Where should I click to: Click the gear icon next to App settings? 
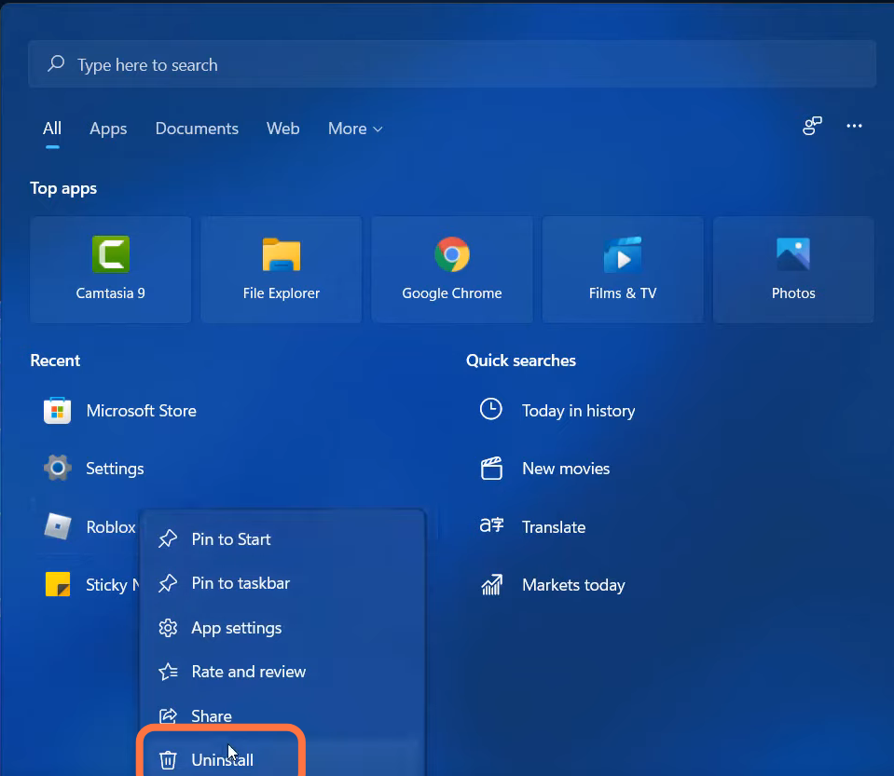click(168, 628)
